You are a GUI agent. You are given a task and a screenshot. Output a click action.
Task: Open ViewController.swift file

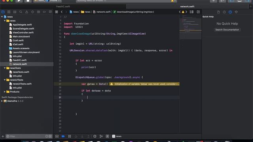23,32
